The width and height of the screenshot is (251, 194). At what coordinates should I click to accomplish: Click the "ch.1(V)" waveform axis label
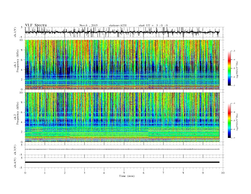pos(15,32)
